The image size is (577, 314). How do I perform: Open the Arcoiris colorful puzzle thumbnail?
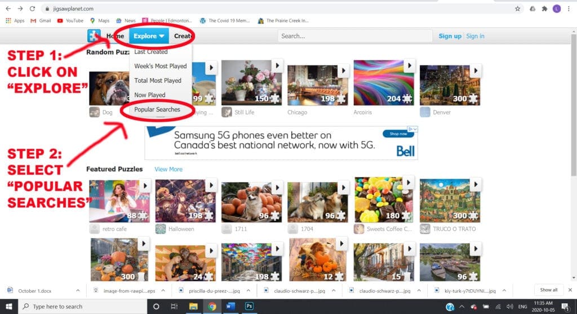[383, 83]
